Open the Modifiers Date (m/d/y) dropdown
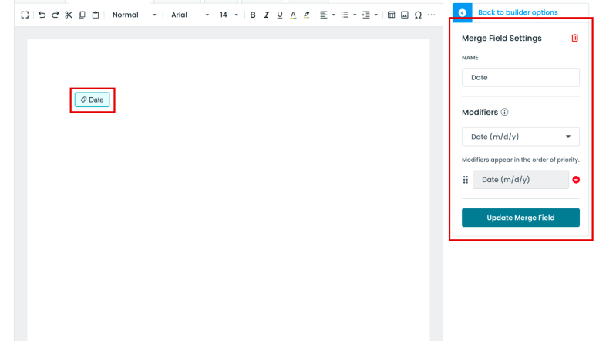 tap(520, 137)
